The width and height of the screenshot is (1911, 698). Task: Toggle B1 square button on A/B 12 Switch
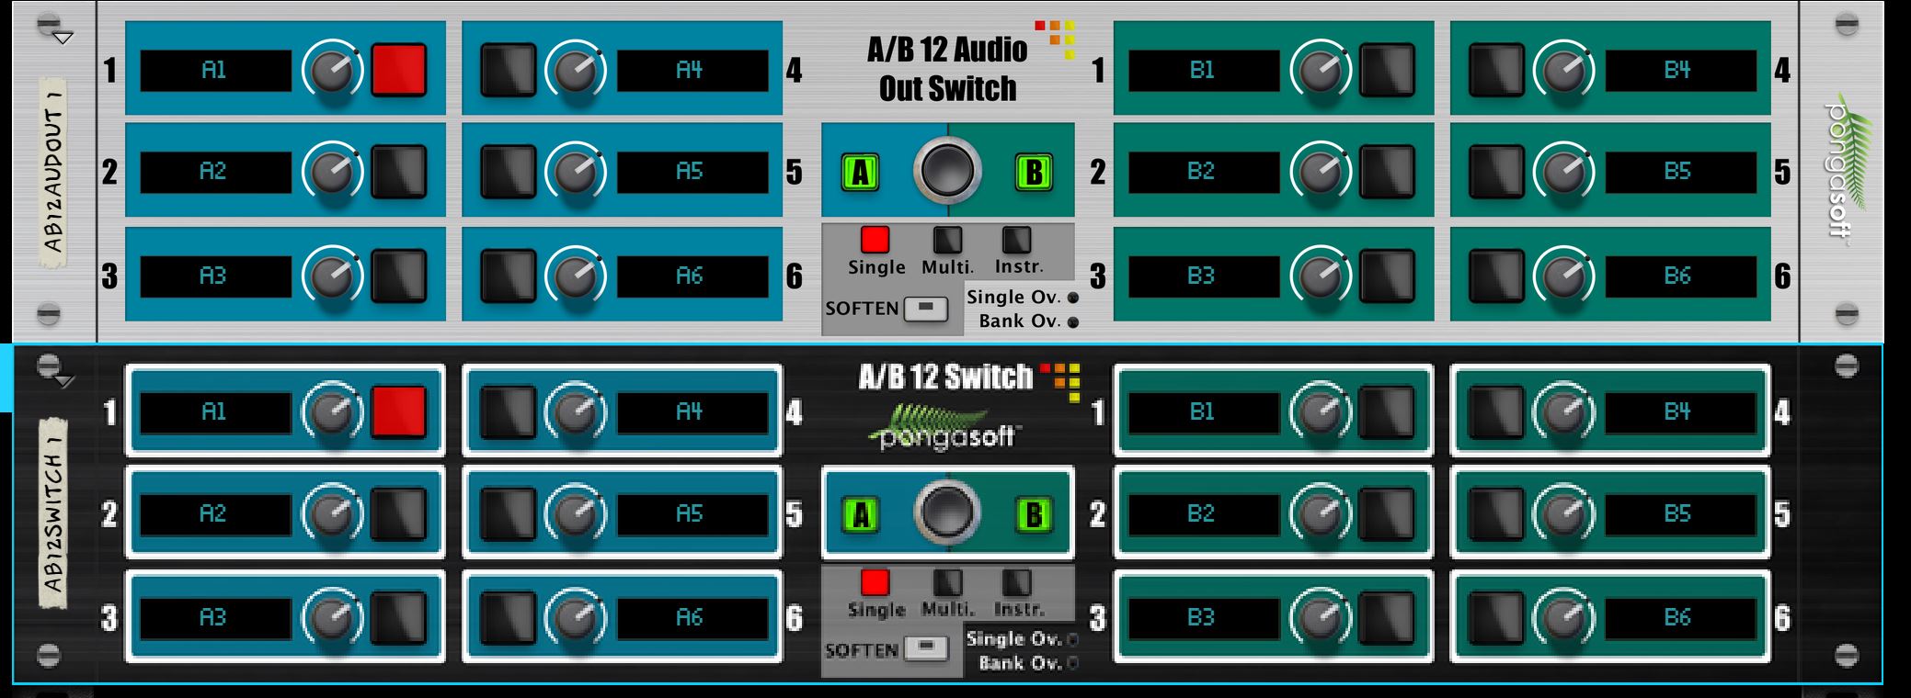pyautogui.click(x=1388, y=411)
